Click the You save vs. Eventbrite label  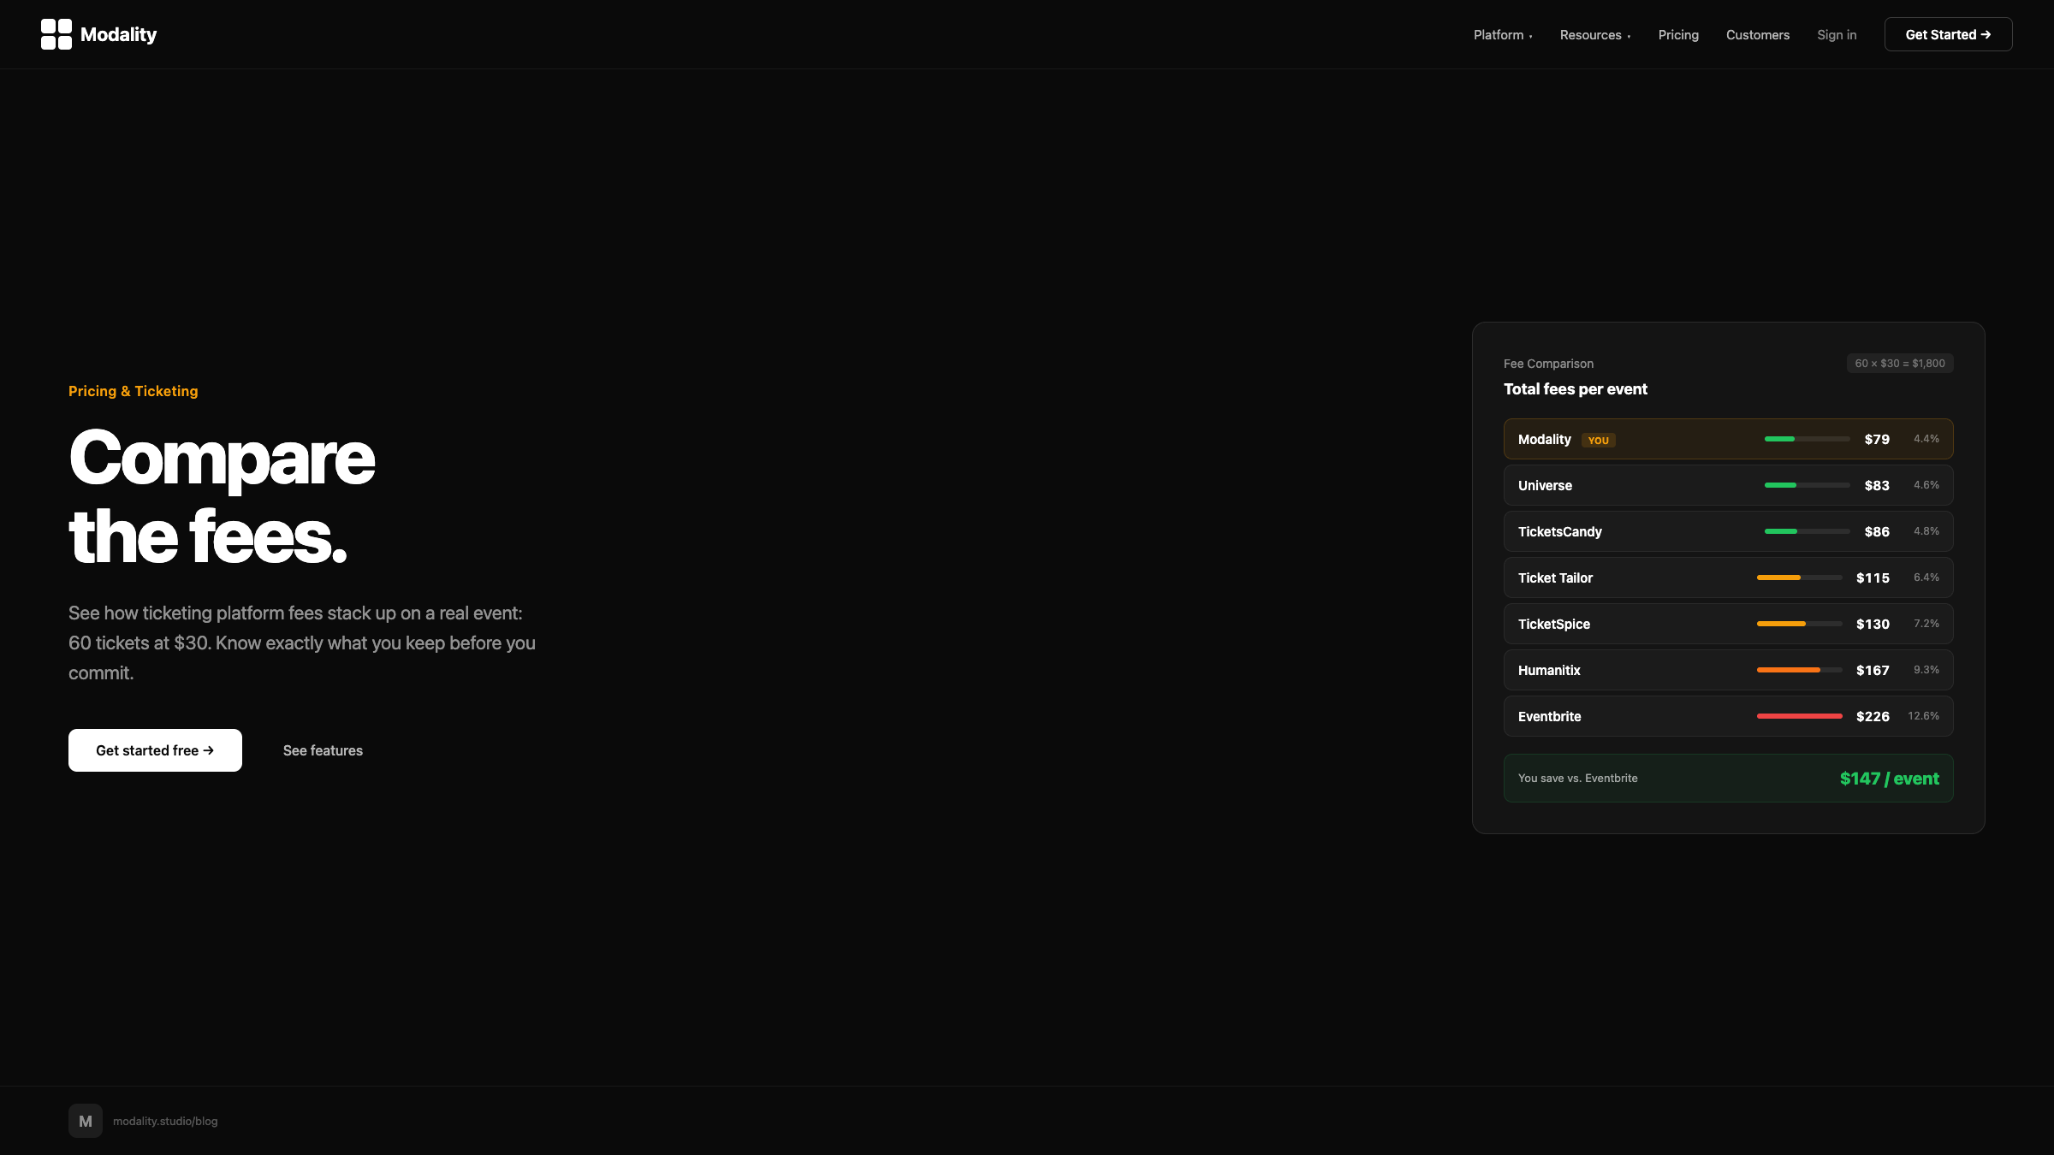click(1578, 778)
